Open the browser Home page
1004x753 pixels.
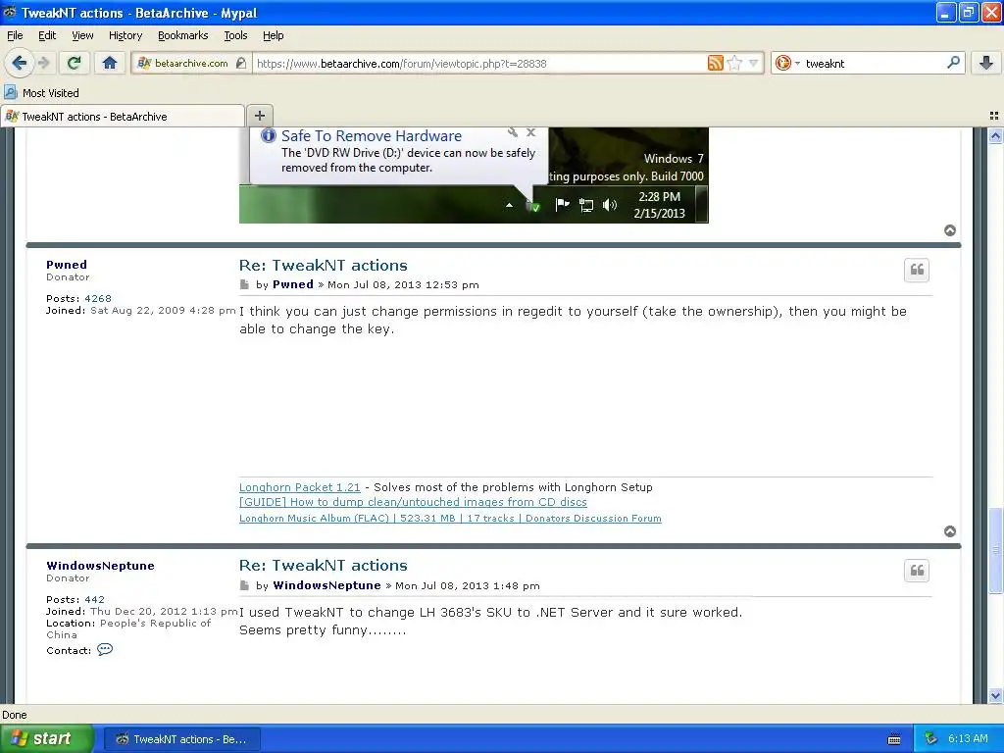pos(110,63)
